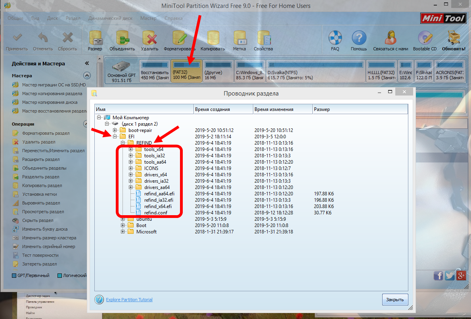This screenshot has height=319, width=471.
Task: Expand the boot-repair folder node
Action: click(x=115, y=130)
